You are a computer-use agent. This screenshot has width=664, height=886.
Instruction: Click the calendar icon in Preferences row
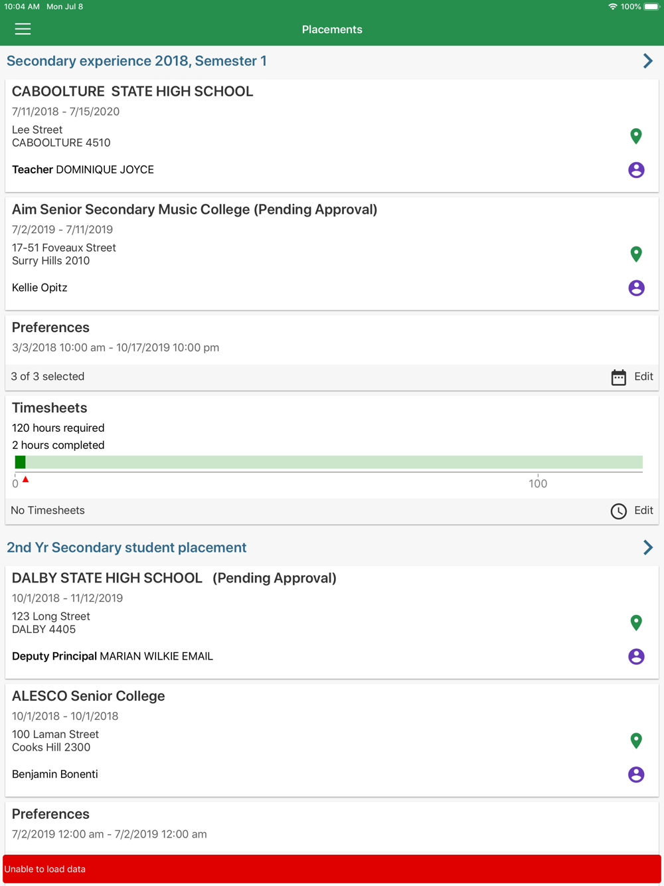coord(618,377)
